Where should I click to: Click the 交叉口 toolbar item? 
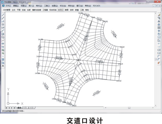61,10
